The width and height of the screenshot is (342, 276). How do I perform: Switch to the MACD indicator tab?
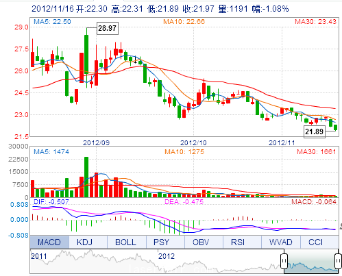49,242
